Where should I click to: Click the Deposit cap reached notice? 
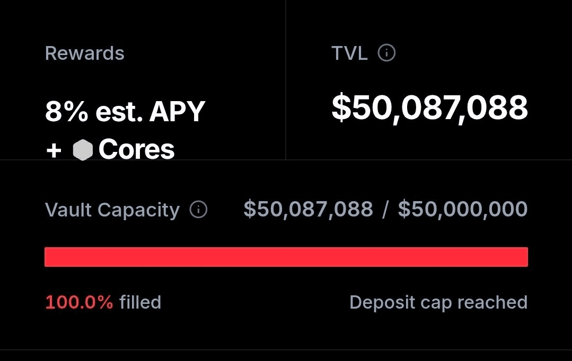point(438,302)
